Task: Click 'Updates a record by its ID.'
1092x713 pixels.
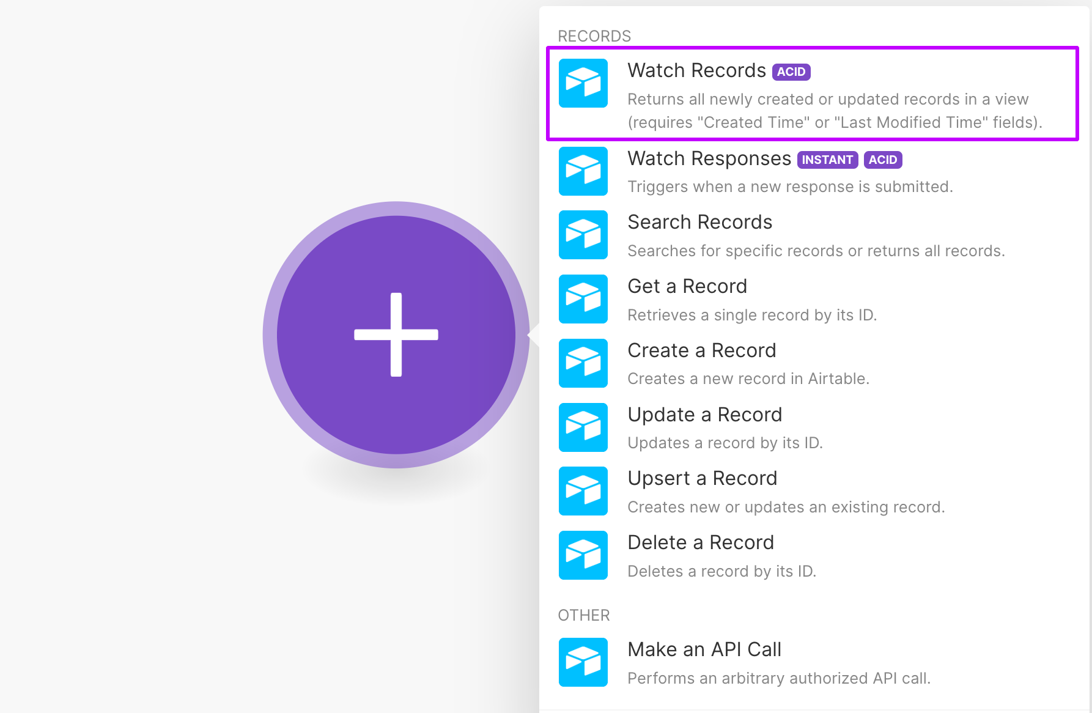Action: point(725,443)
